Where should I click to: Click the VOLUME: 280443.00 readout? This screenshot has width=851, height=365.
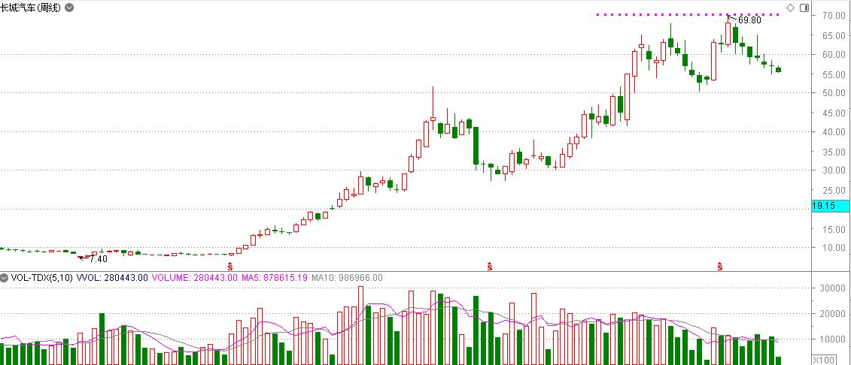tap(195, 278)
